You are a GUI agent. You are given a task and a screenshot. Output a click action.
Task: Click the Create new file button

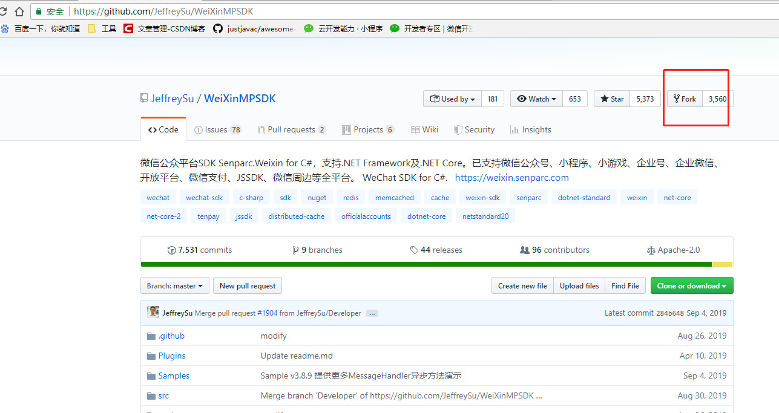(522, 286)
